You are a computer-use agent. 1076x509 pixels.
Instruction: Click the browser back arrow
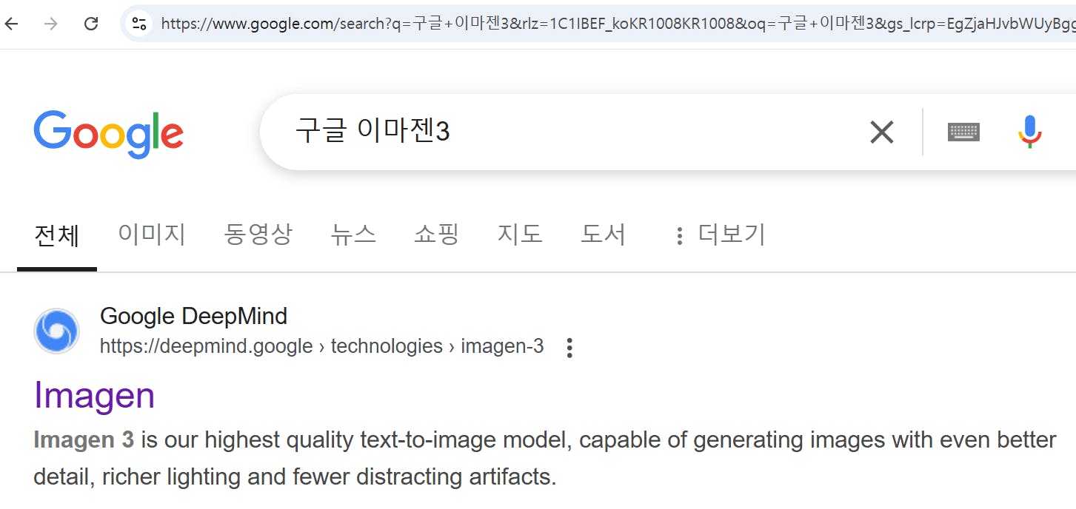pos(12,24)
